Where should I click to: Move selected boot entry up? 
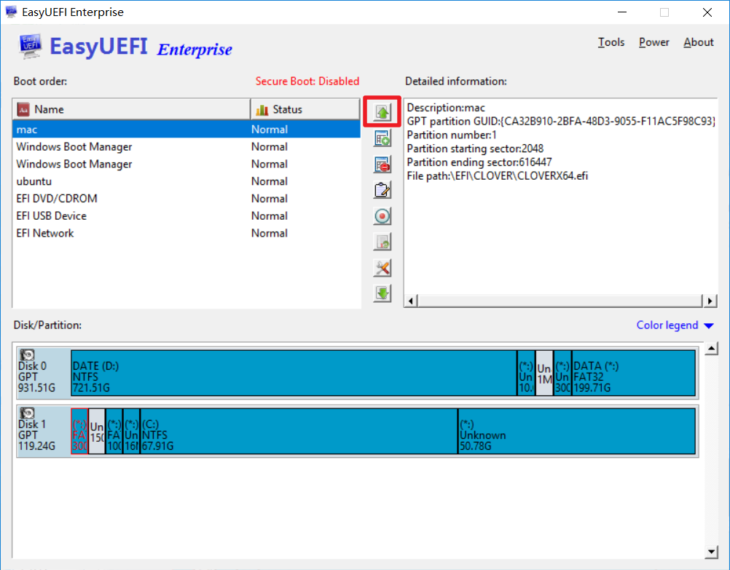coord(382,112)
